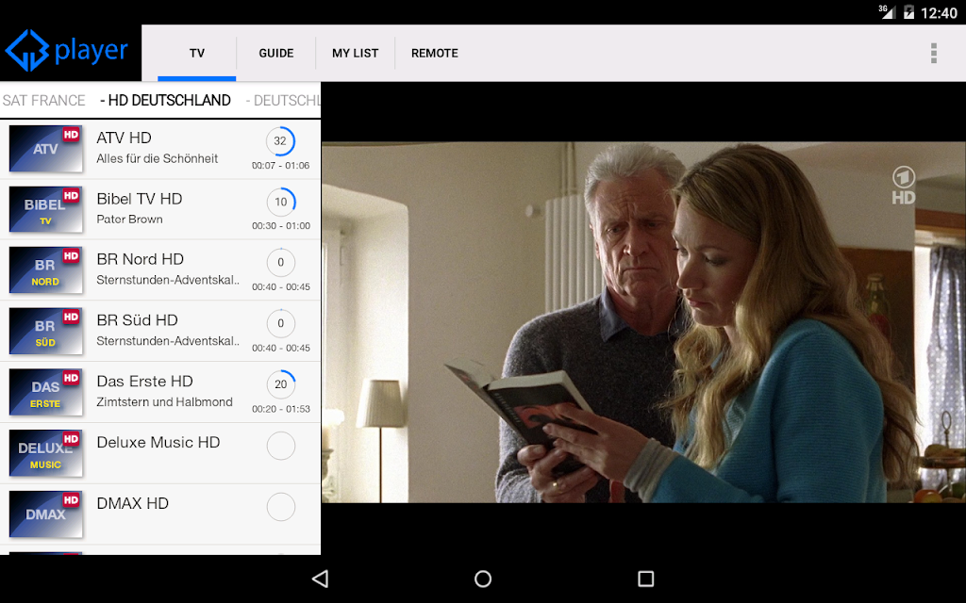Image resolution: width=966 pixels, height=603 pixels.
Task: Tap the BR Süd HD channel name
Action: click(x=137, y=320)
